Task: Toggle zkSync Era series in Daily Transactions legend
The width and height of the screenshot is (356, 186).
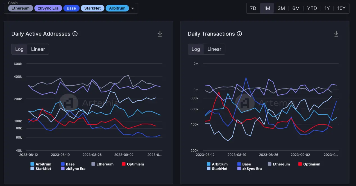Action: pyautogui.click(x=250, y=169)
